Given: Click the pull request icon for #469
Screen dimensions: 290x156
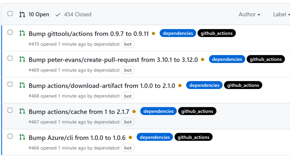Looking at the screenshot, I should (x=22, y=59).
